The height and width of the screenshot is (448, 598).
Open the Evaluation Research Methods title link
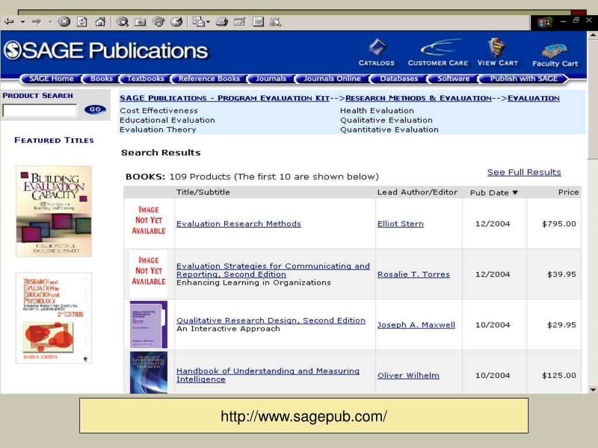click(x=239, y=223)
